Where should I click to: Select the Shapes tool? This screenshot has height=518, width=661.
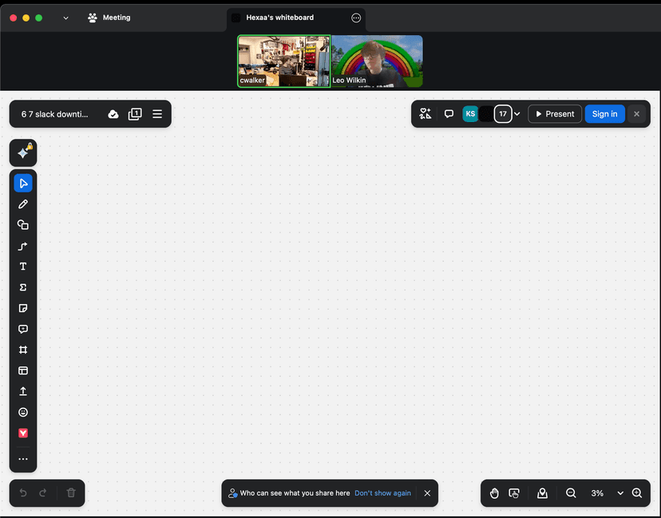tap(23, 225)
